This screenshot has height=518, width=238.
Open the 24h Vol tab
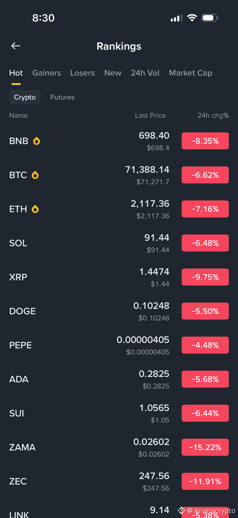coord(145,73)
